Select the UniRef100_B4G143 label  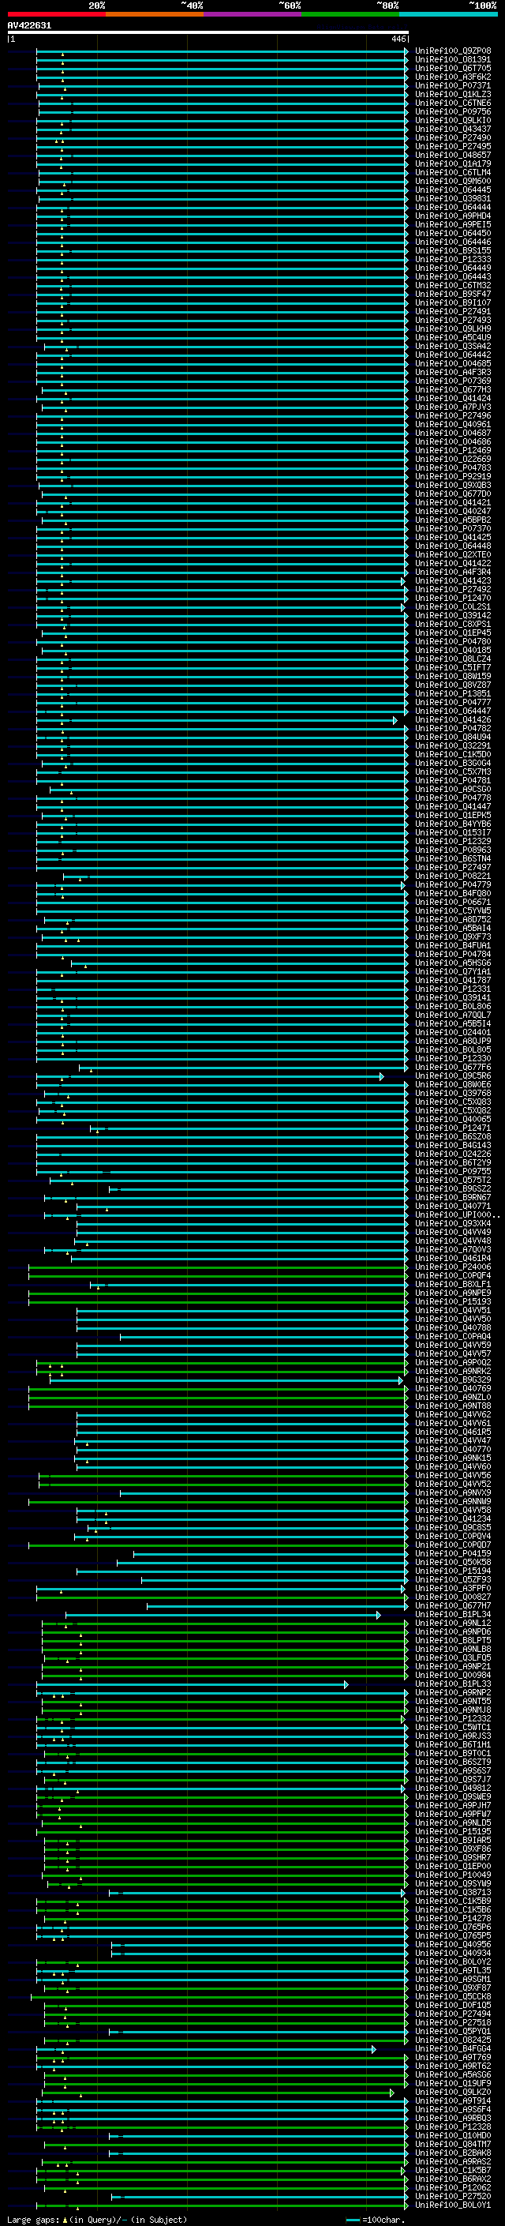(x=452, y=1145)
